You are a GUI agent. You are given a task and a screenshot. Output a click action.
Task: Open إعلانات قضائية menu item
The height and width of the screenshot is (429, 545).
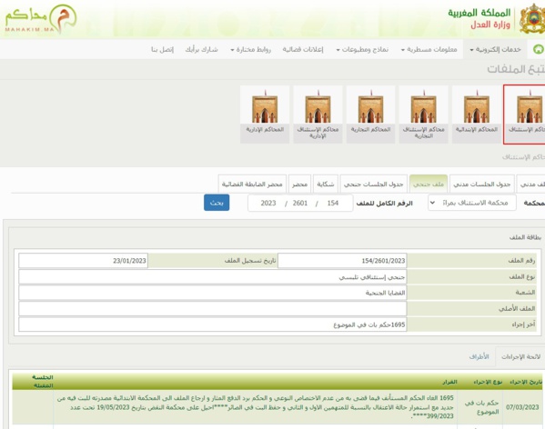[303, 50]
